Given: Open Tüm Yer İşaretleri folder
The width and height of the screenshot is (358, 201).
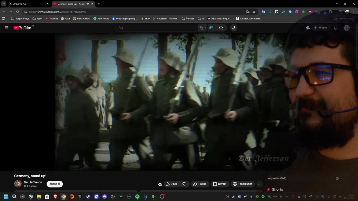Looking at the screenshot, I should [344, 19].
